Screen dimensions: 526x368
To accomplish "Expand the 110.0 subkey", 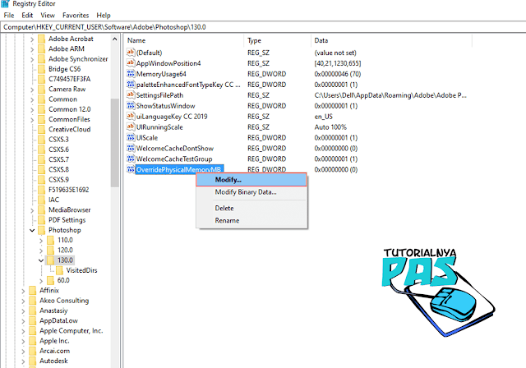I will point(41,241).
